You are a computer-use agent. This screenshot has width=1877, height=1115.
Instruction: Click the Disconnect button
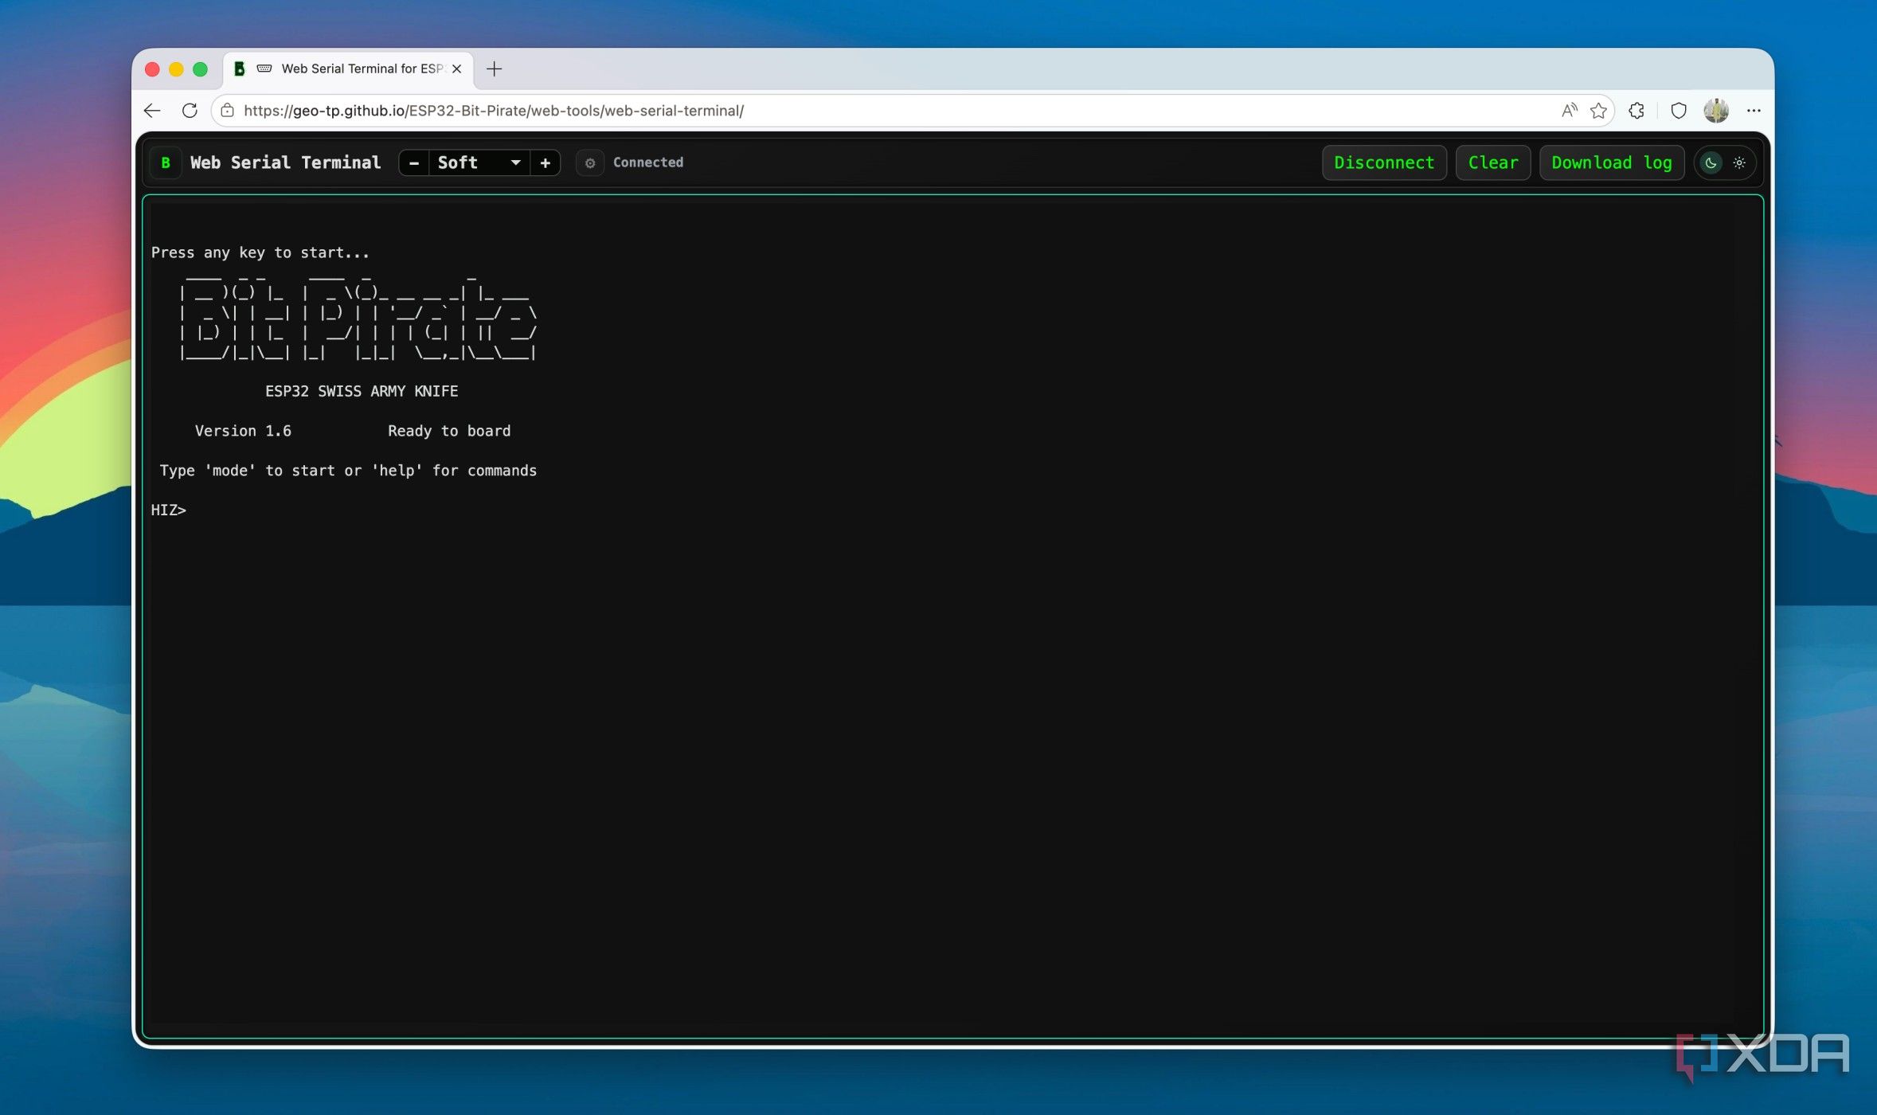(x=1384, y=162)
